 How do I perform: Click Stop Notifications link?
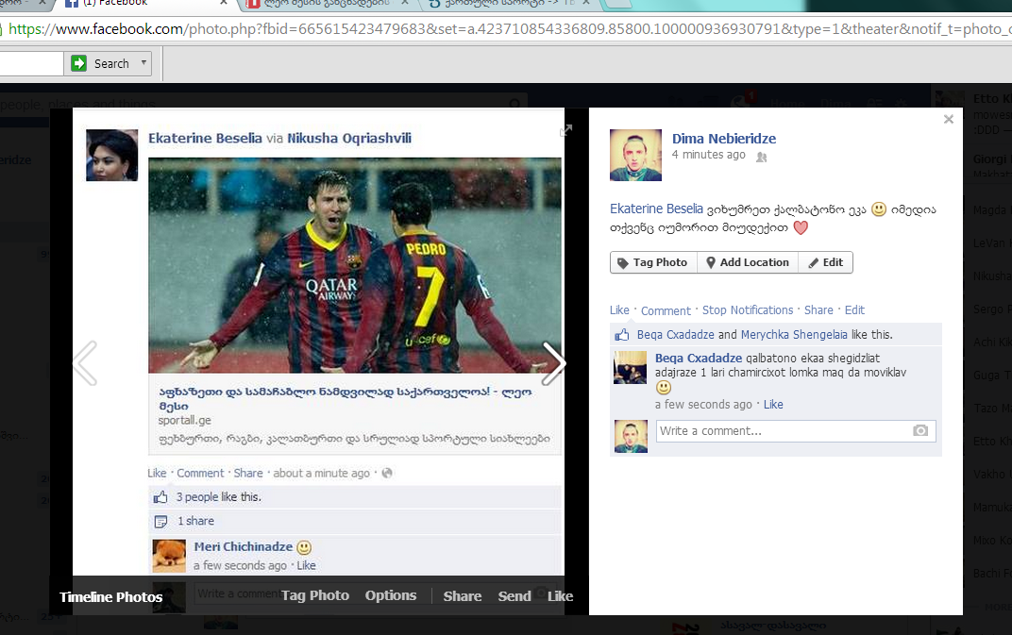pyautogui.click(x=748, y=310)
